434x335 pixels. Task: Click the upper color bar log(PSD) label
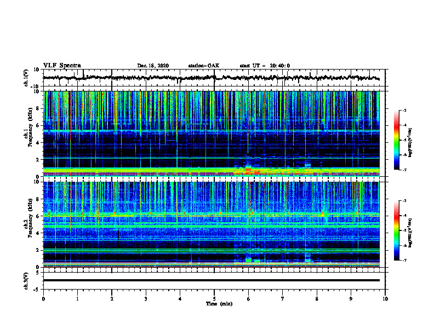(x=410, y=142)
